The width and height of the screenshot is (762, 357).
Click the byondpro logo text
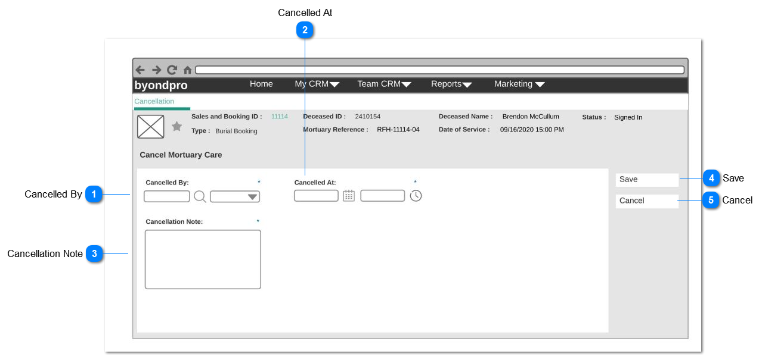161,85
